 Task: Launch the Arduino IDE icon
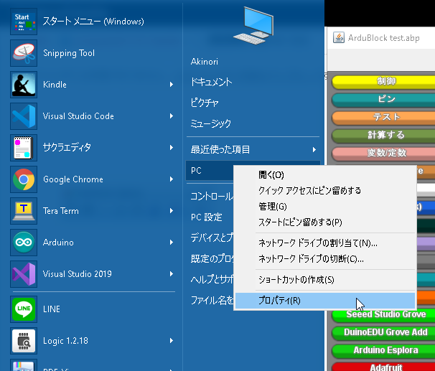pyautogui.click(x=24, y=243)
